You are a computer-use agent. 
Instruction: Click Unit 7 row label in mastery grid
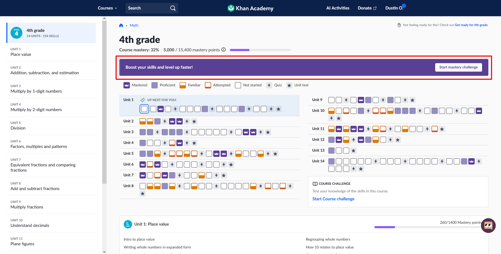coord(128,175)
